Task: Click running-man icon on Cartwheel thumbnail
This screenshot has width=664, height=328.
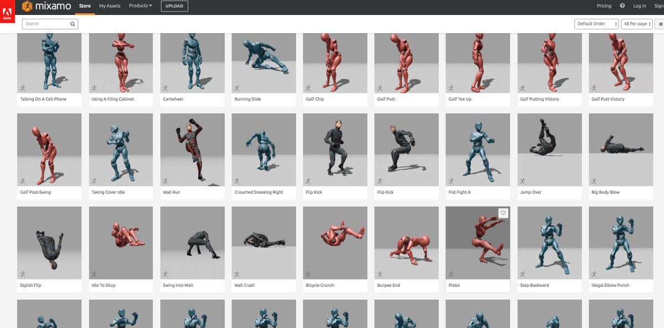Action: (x=165, y=88)
